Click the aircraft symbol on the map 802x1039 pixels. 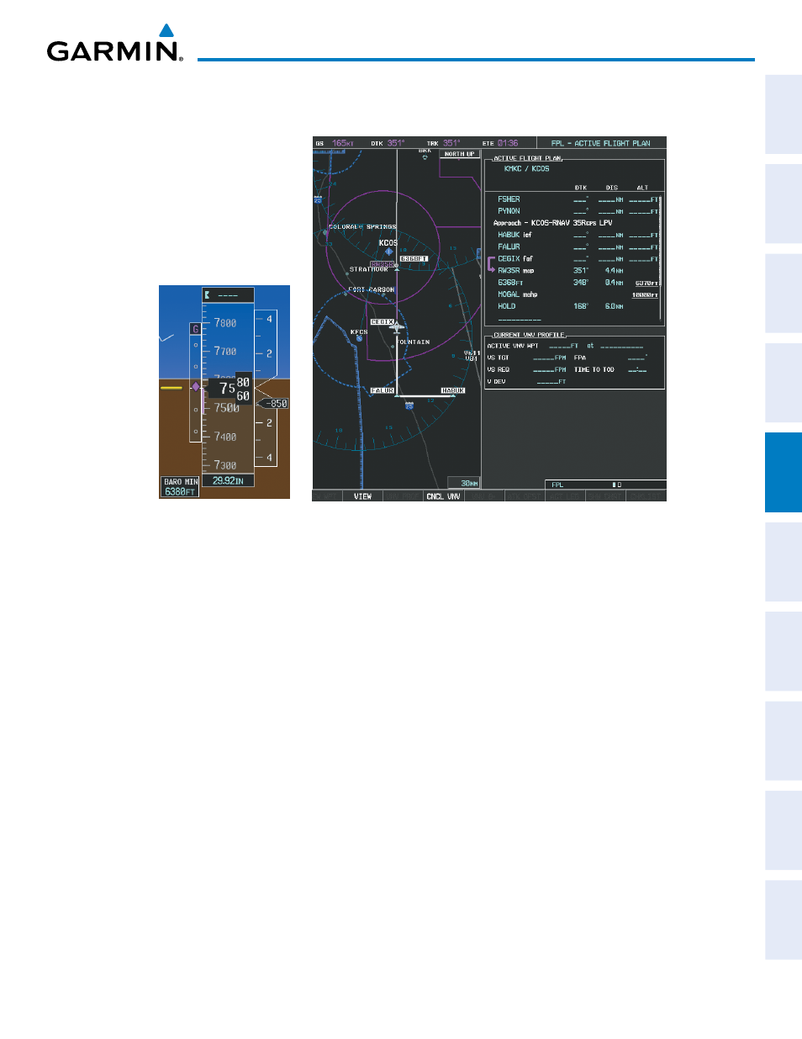point(397,328)
